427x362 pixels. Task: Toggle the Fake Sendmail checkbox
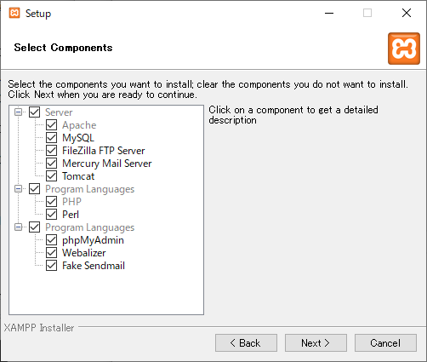[x=51, y=266]
